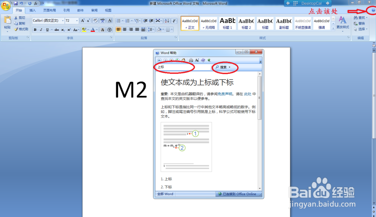The height and width of the screenshot is (217, 376).
Task: Open the font size dropdown showing 72
Action: point(77,20)
